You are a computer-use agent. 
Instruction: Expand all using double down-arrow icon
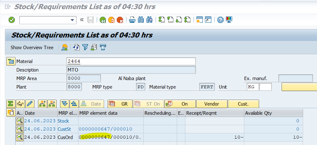pyautogui.click(x=65, y=104)
